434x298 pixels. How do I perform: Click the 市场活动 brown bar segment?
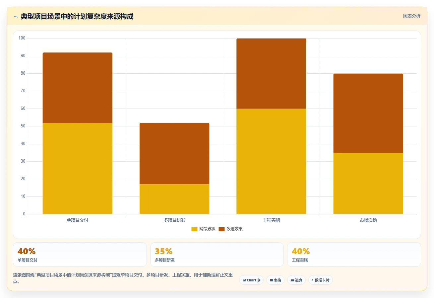368,113
